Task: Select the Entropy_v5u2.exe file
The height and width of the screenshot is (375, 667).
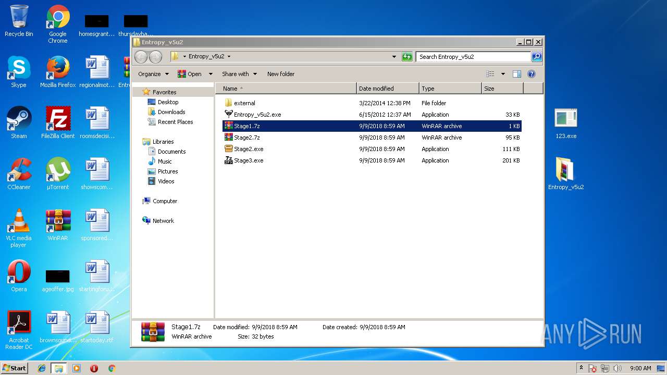Action: (x=372, y=115)
